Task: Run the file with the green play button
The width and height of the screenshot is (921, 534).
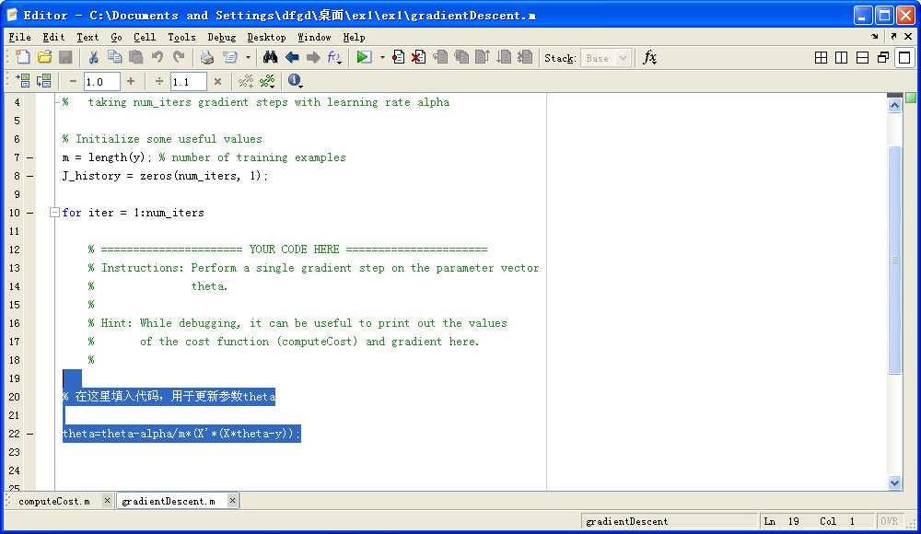Action: click(x=364, y=58)
